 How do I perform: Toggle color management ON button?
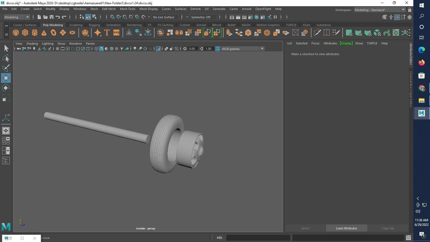click(218, 49)
